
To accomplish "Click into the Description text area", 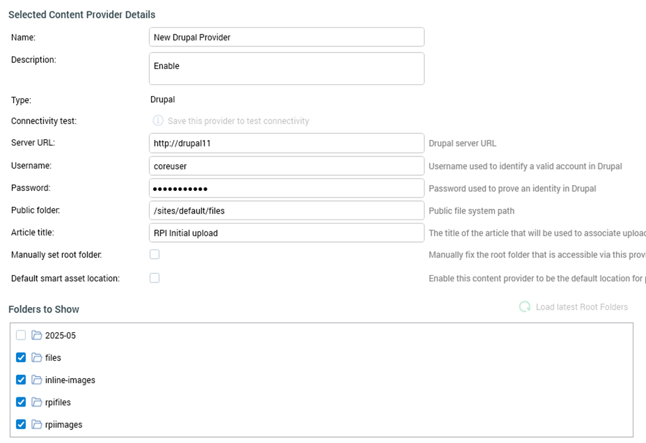I will click(286, 69).
